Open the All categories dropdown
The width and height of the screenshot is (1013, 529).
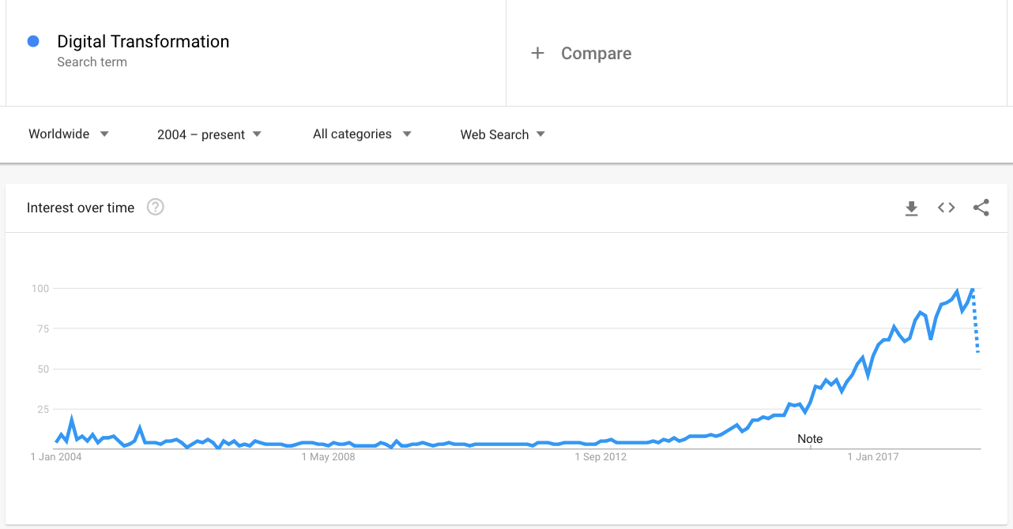click(362, 134)
